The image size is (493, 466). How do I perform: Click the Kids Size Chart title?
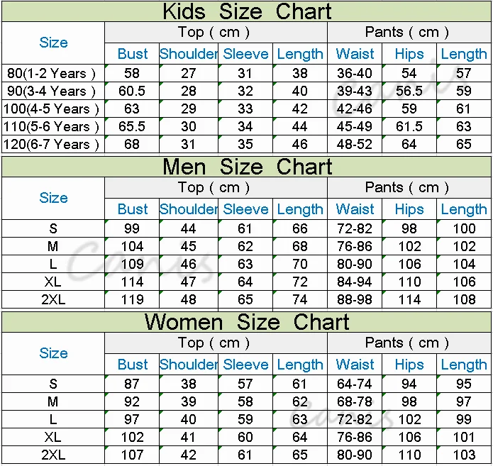point(246,11)
